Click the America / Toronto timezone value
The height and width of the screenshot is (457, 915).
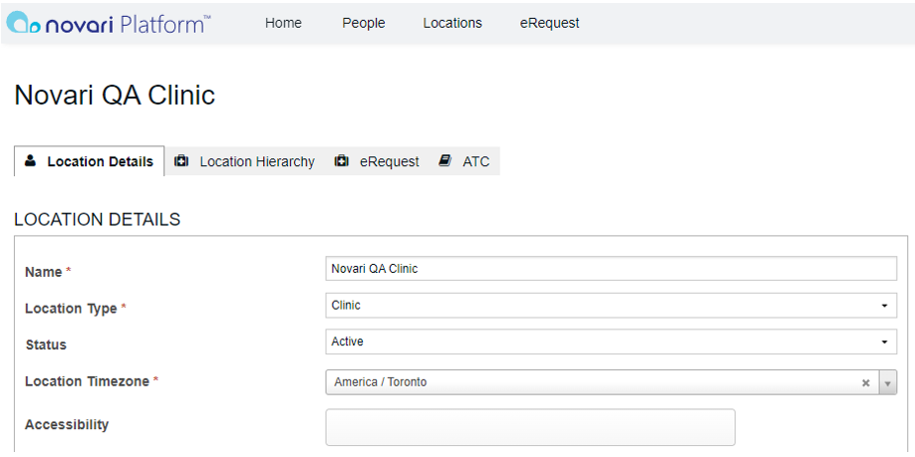coord(381,382)
